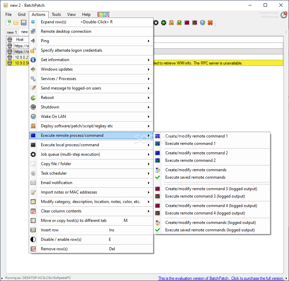Click the maroon terminal toolbar icon

click(x=187, y=23)
